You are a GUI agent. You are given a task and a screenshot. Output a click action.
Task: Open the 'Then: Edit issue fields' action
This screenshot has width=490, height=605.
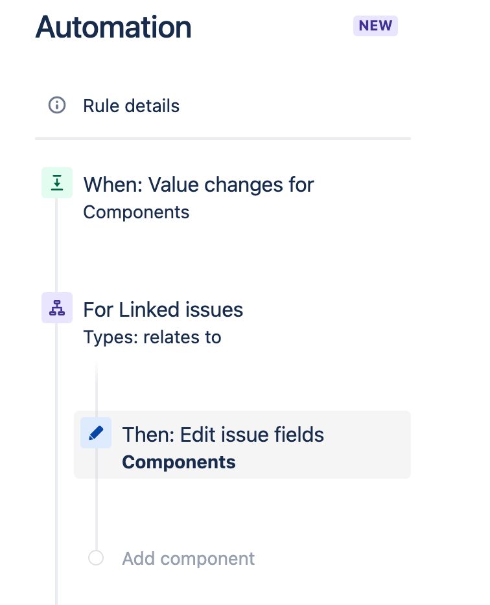223,434
